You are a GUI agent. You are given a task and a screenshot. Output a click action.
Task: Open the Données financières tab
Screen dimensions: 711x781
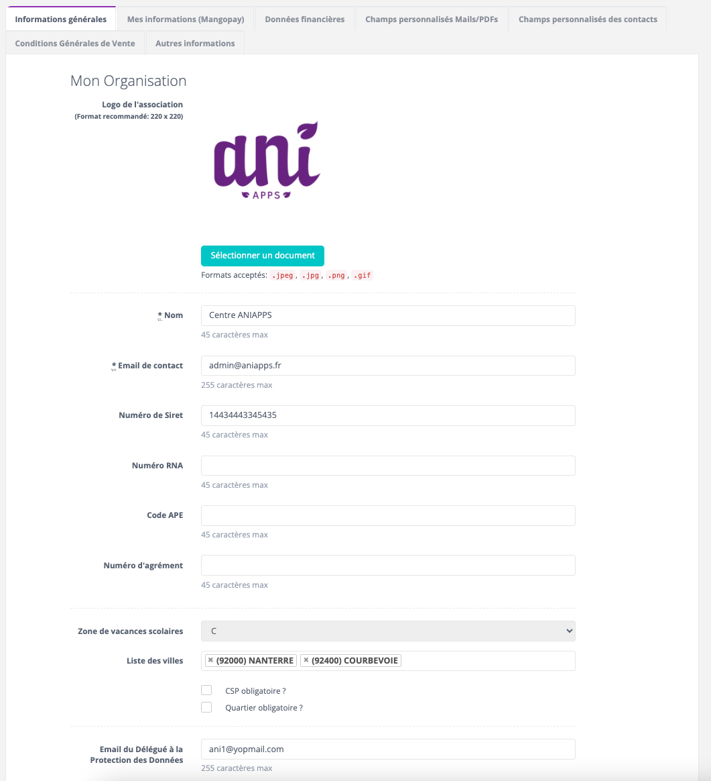click(304, 19)
